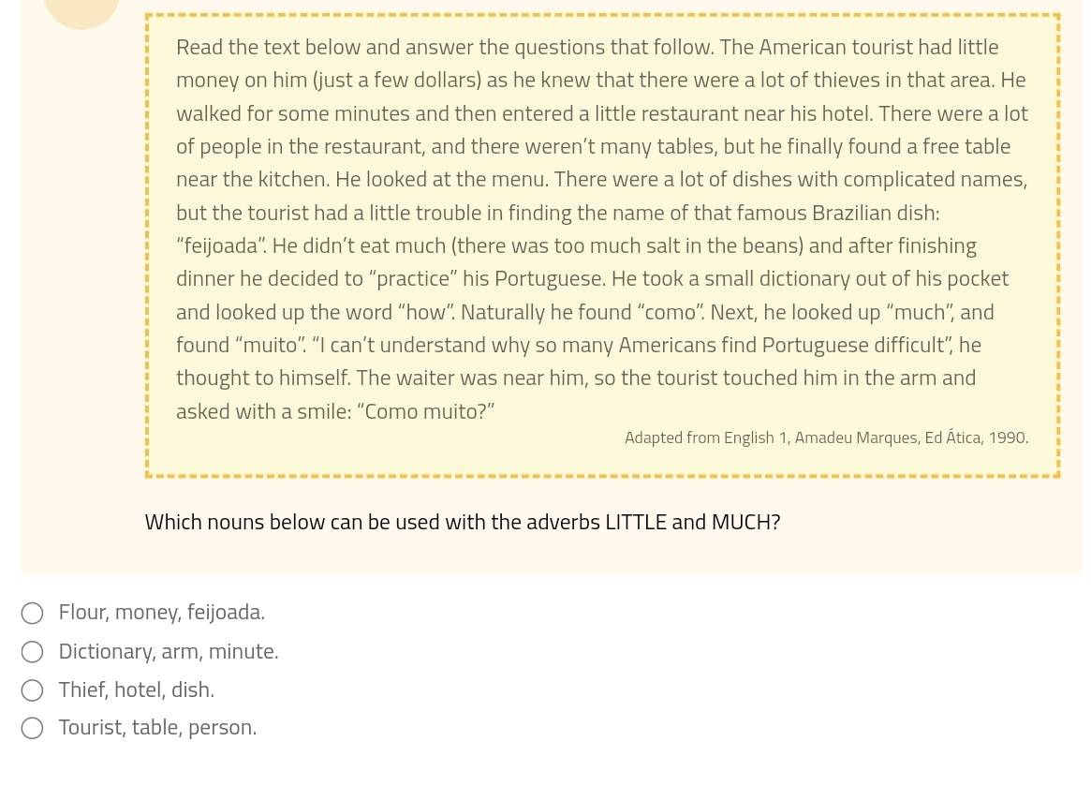Click the answer text 'Thief, hotel, dish.'
This screenshot has width=1091, height=786.
[136, 690]
